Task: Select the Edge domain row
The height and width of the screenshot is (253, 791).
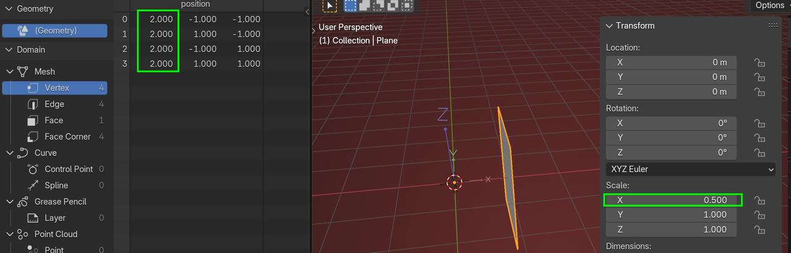Action: pyautogui.click(x=55, y=104)
